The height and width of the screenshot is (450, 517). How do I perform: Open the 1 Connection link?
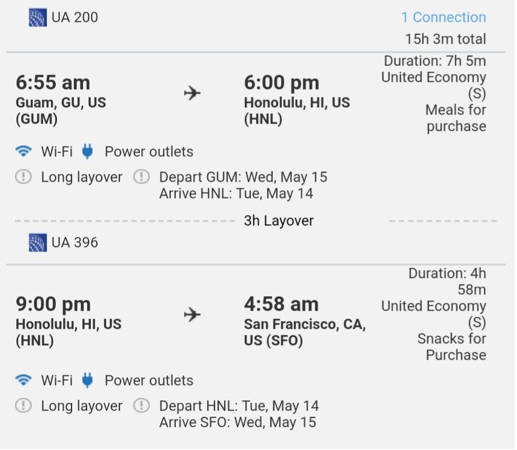coord(444,17)
